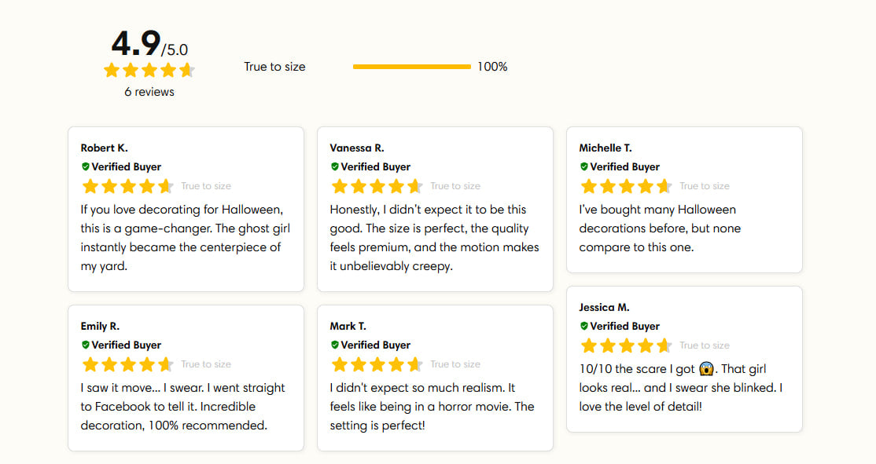Viewport: 876px width, 464px height.
Task: Click the verified badge beside Robert K.
Action: click(86, 167)
